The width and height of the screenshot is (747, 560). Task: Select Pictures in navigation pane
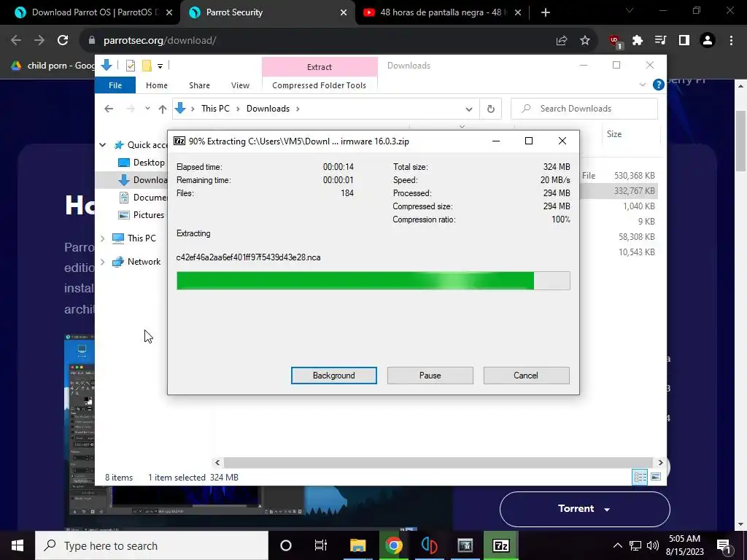click(142, 215)
